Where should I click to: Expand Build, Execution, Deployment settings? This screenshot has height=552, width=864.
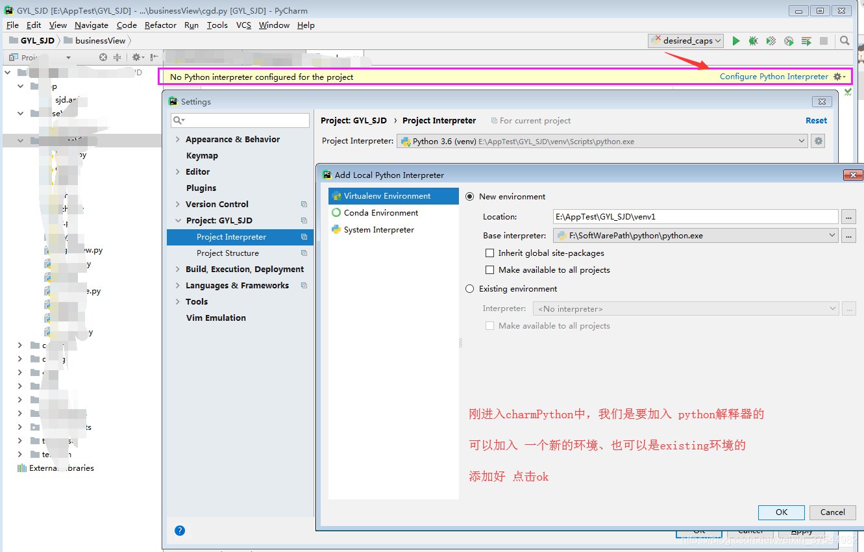click(x=178, y=270)
